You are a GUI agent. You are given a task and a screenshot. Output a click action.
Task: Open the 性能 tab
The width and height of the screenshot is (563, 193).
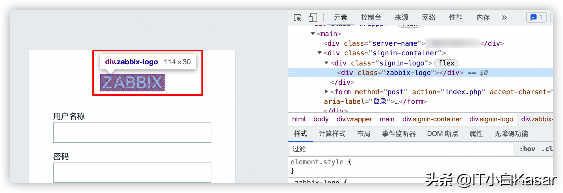coord(456,17)
